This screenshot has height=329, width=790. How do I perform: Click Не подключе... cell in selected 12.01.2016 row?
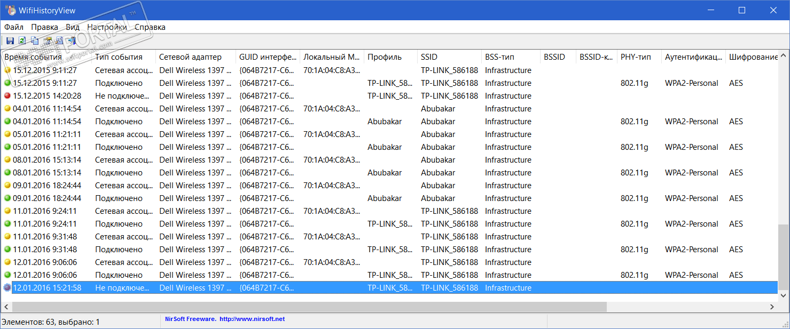coord(123,288)
